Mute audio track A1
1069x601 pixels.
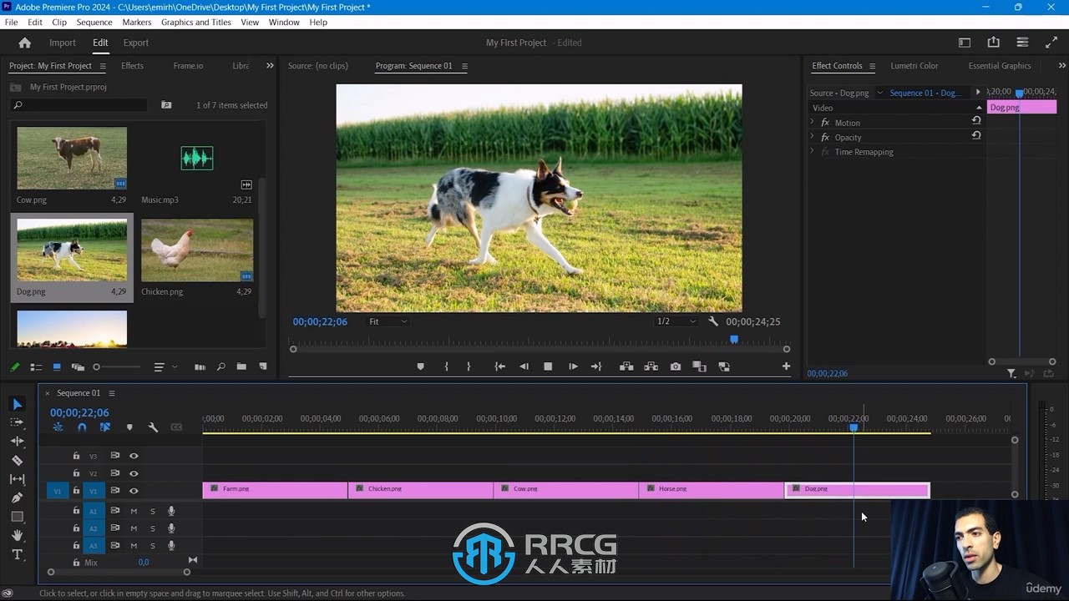pyautogui.click(x=134, y=511)
